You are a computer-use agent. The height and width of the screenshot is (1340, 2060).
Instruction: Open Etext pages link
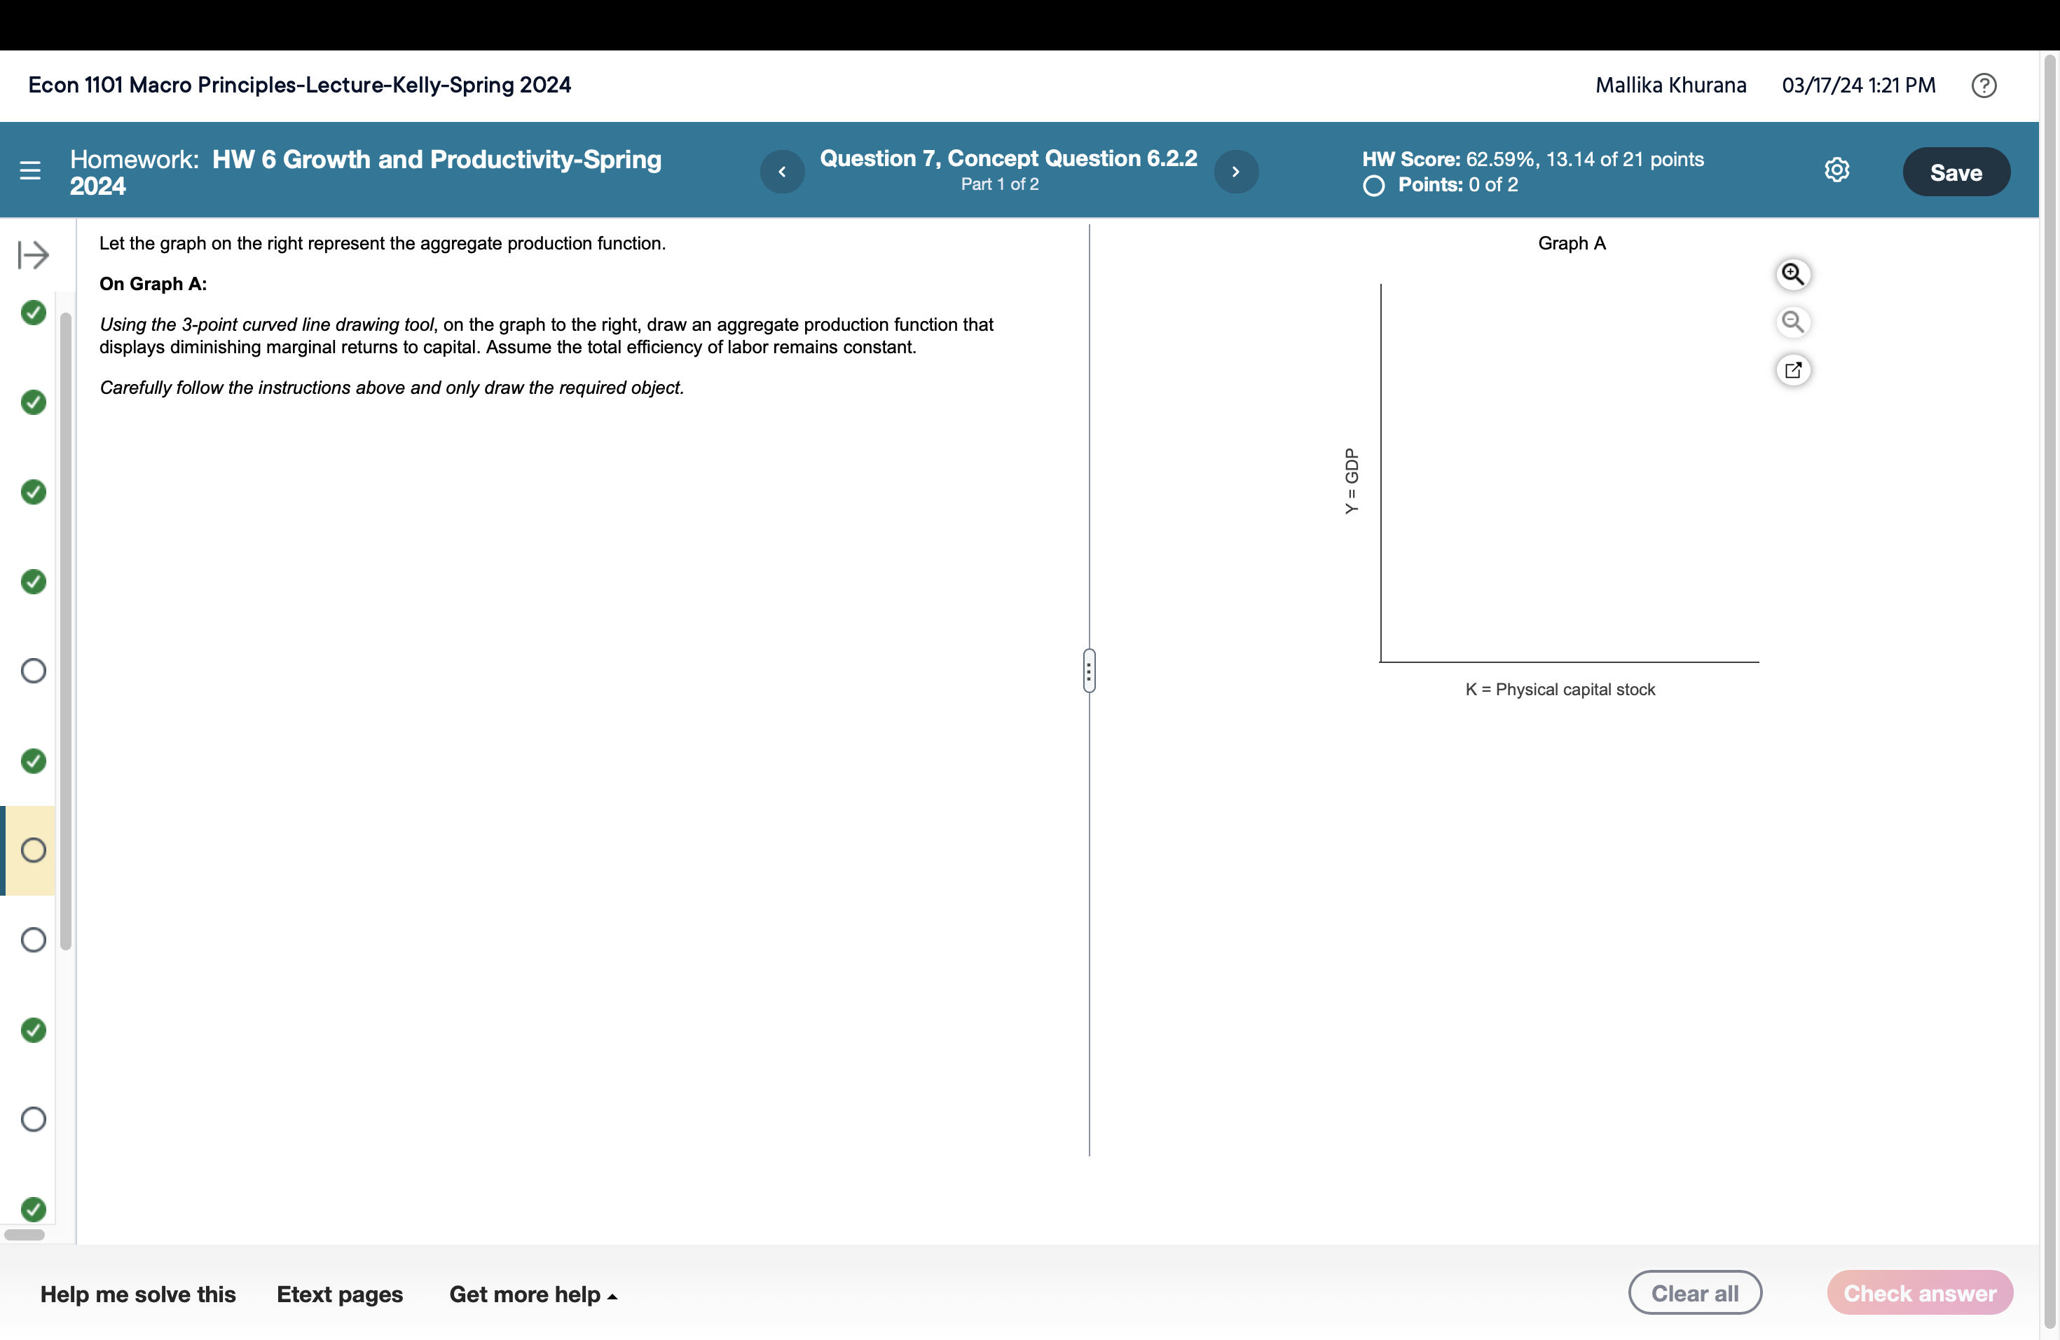pos(339,1294)
